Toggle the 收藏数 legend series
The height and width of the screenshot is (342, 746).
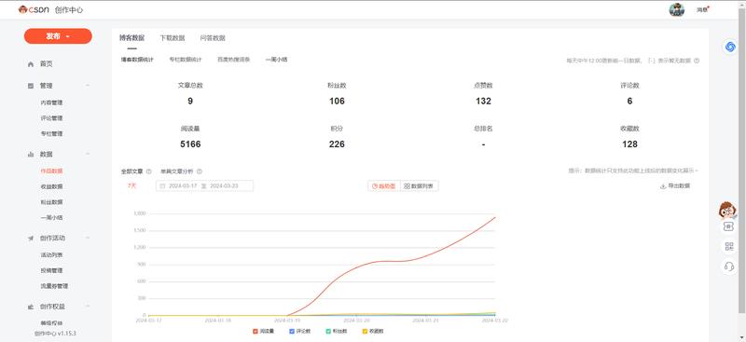[x=374, y=331]
